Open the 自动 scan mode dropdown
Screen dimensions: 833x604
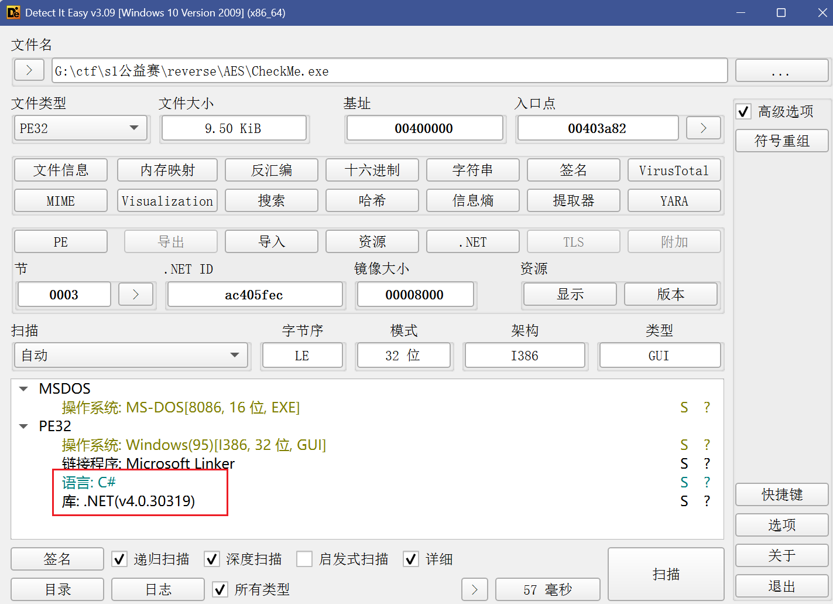click(x=131, y=356)
